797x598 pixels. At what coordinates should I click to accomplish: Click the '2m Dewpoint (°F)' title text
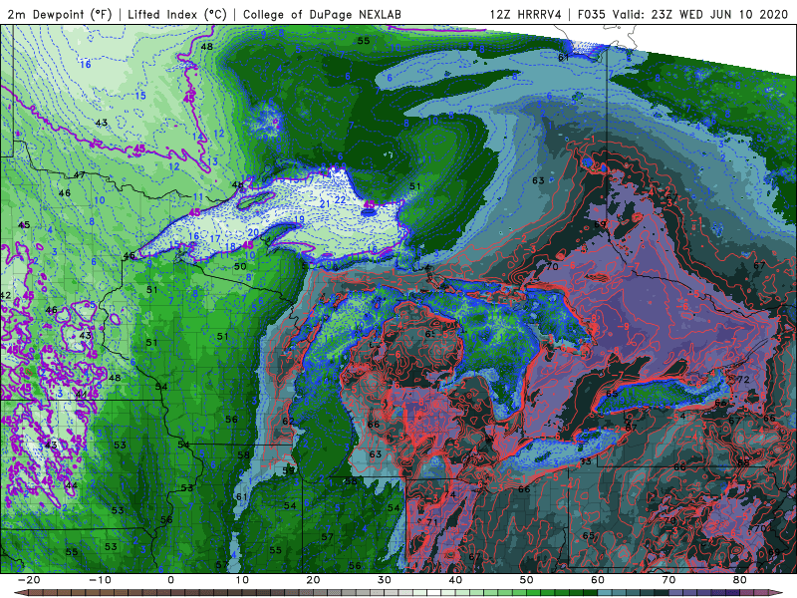pos(60,14)
